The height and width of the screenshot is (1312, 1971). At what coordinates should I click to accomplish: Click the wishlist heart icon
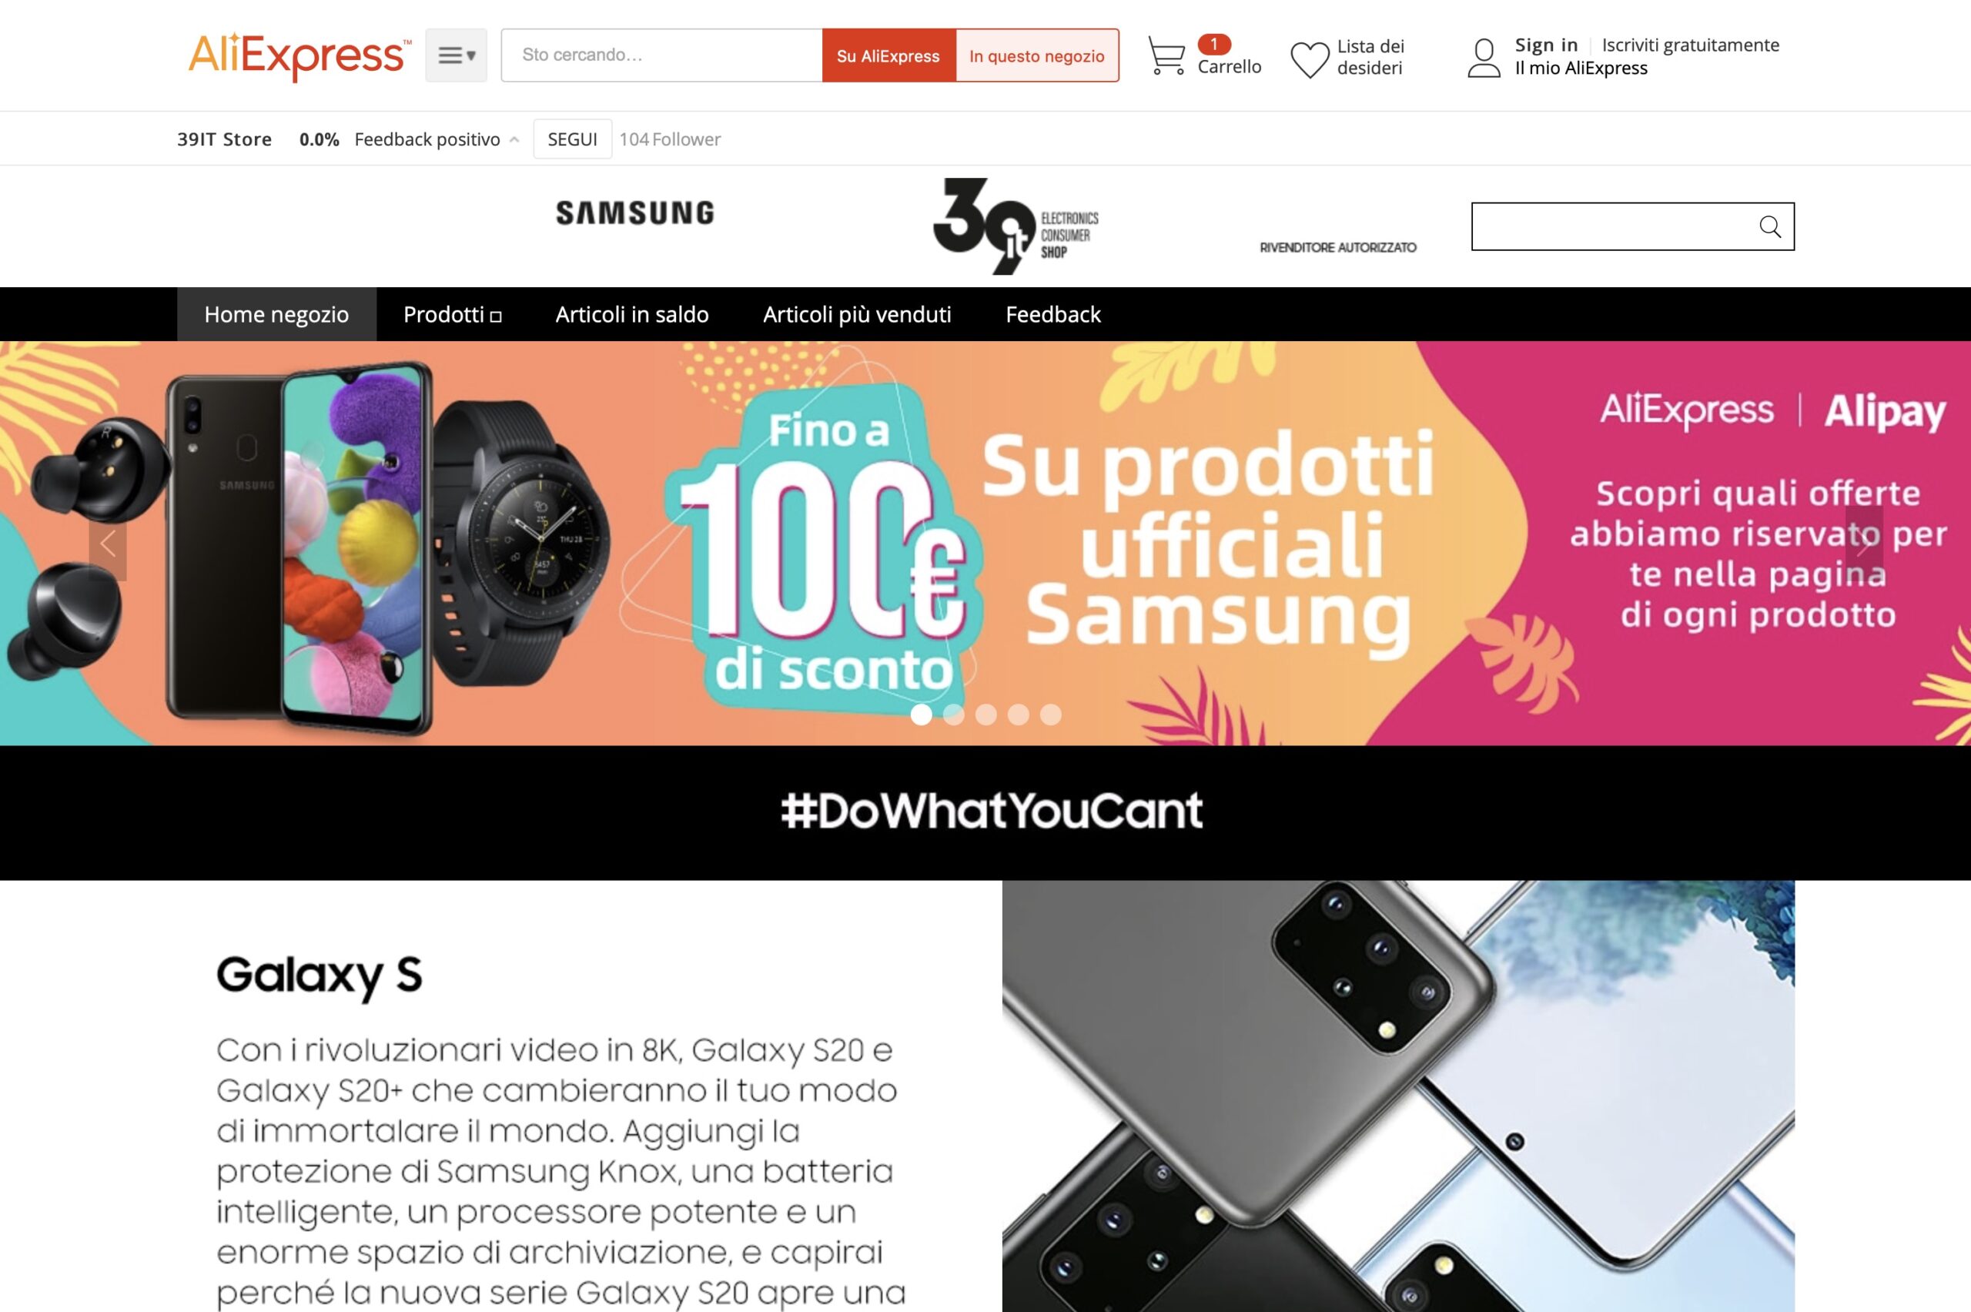tap(1310, 59)
